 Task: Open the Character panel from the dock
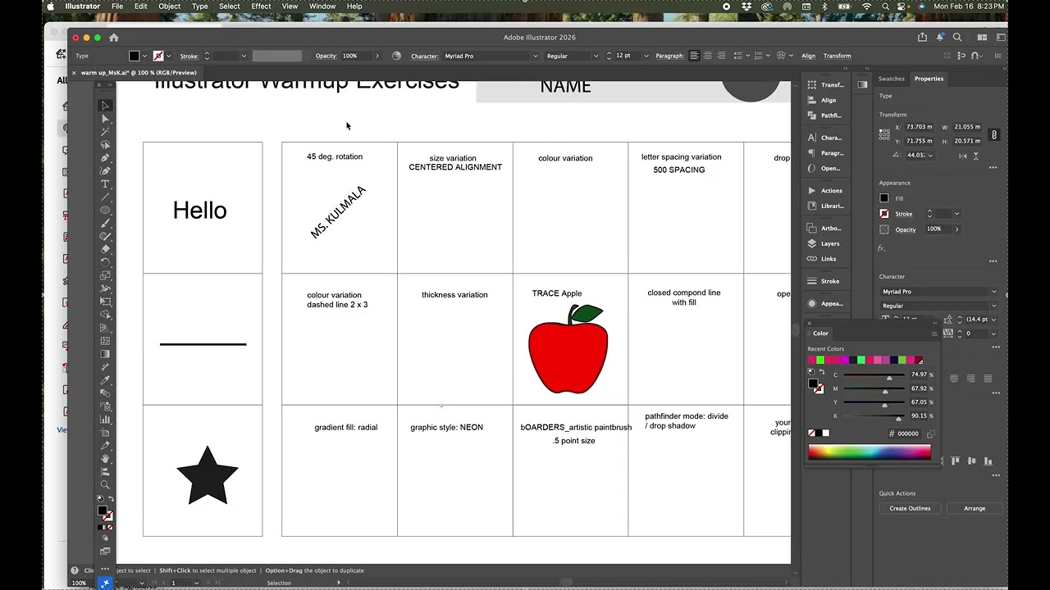point(825,138)
